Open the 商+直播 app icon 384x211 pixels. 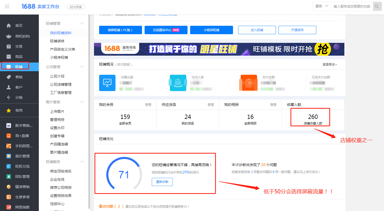click(x=9, y=136)
